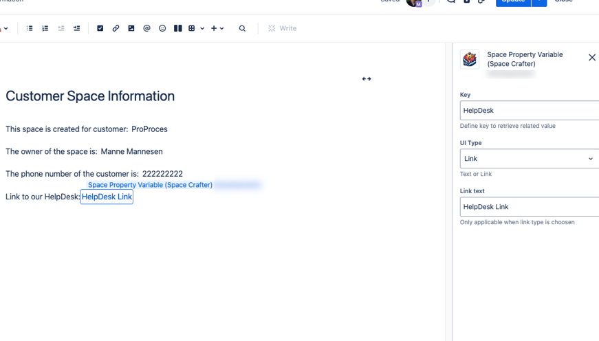Viewport: 599px width, 341px height.
Task: Insert a numbered list
Action: coord(45,28)
